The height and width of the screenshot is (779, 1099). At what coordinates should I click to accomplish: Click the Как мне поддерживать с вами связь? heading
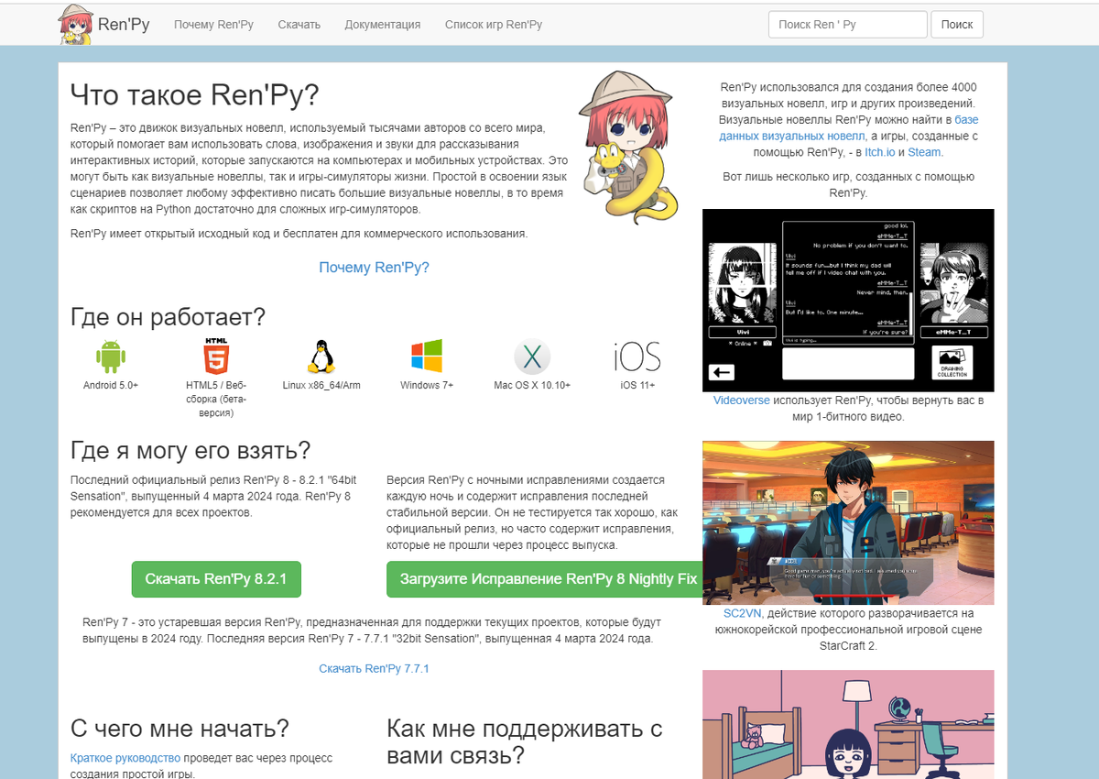[x=524, y=742]
